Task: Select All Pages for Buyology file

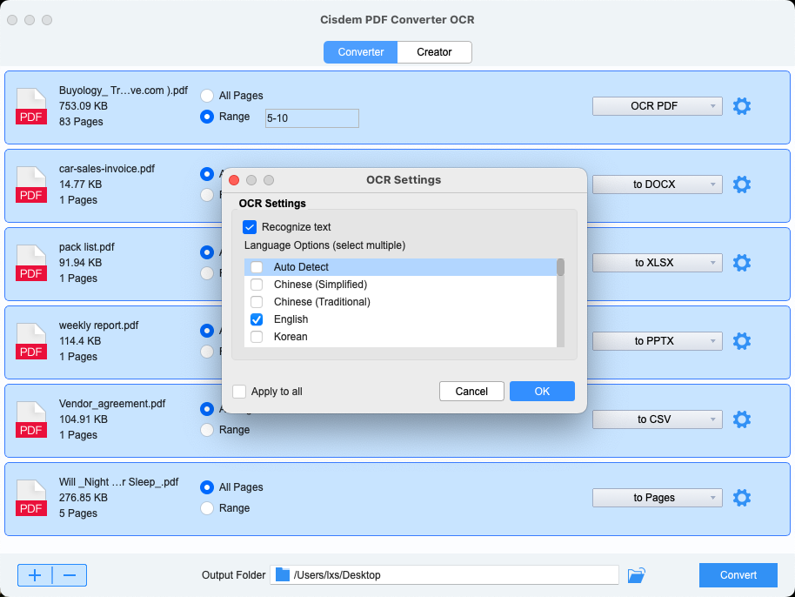Action: pos(207,96)
